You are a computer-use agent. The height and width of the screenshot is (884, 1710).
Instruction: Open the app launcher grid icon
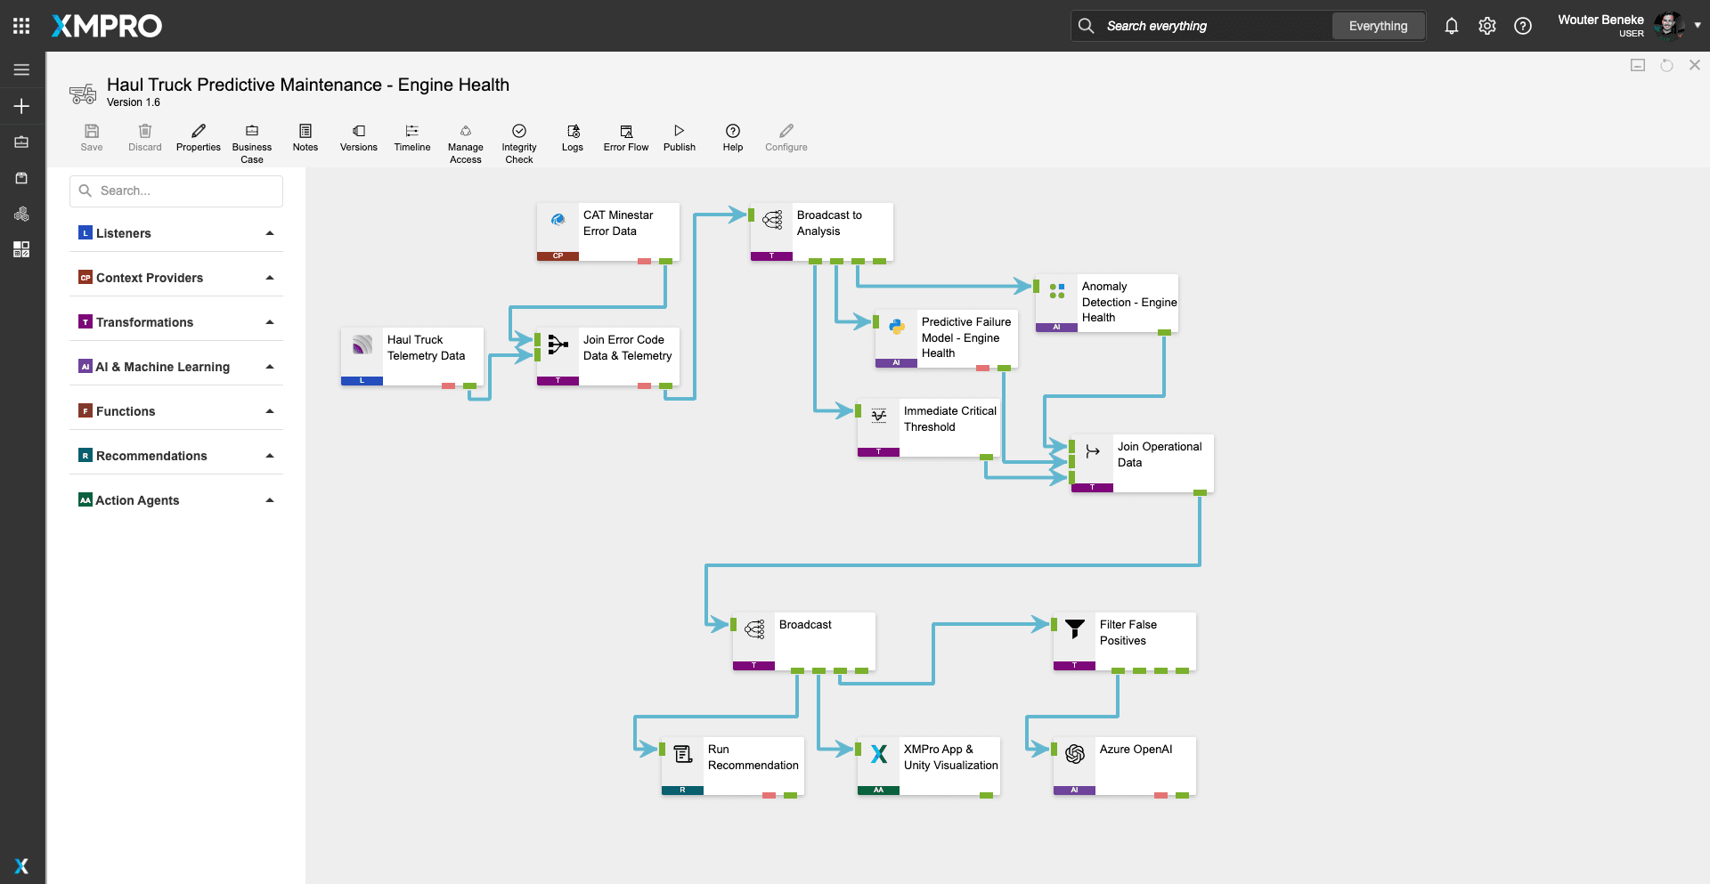[21, 26]
